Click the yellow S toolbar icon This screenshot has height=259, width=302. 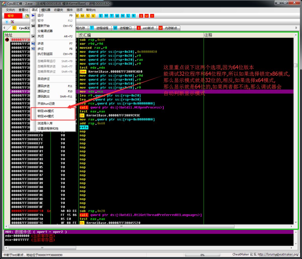point(88,16)
